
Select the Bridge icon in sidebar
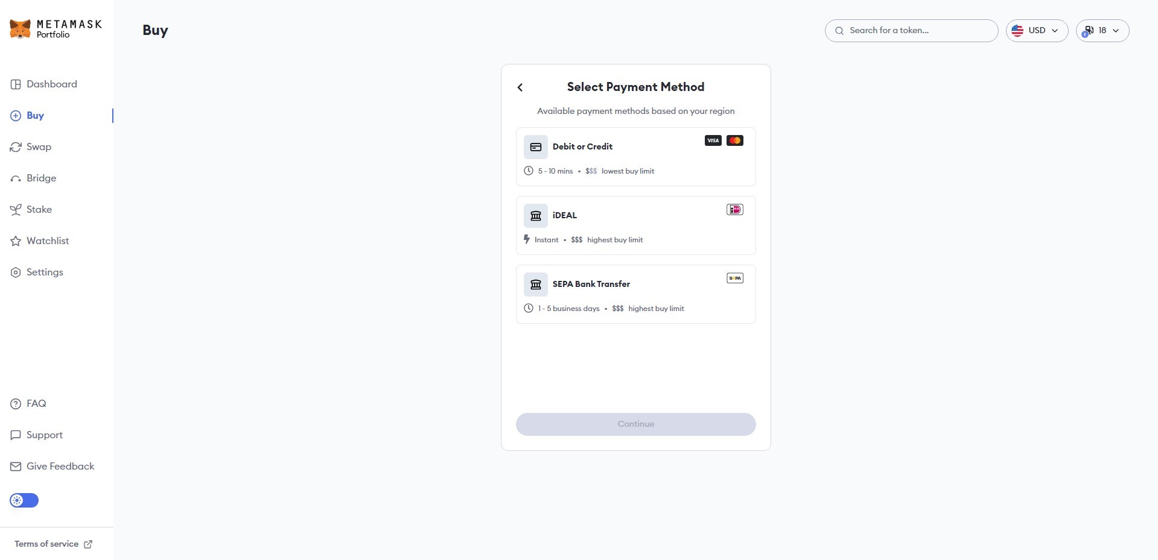(x=15, y=178)
